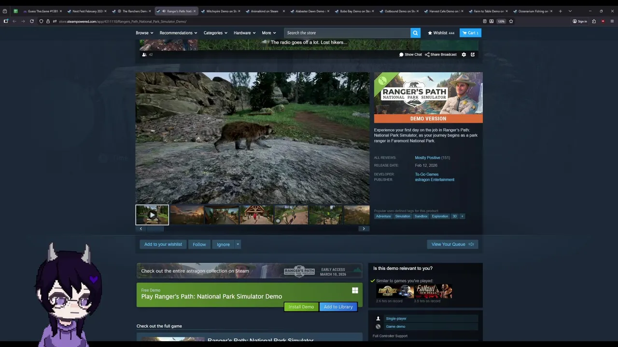The image size is (618, 347).
Task: Open the More dropdown menu
Action: click(x=269, y=33)
